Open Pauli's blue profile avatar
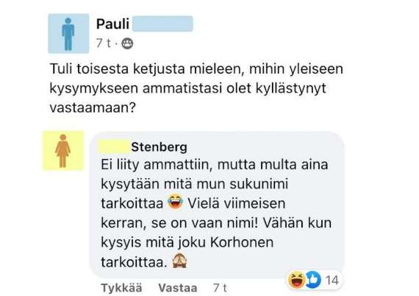The height and width of the screenshot is (296, 419). coord(68,34)
